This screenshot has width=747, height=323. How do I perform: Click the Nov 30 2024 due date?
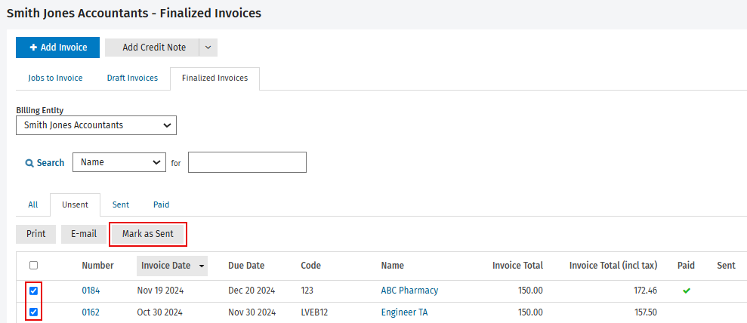[x=252, y=312]
